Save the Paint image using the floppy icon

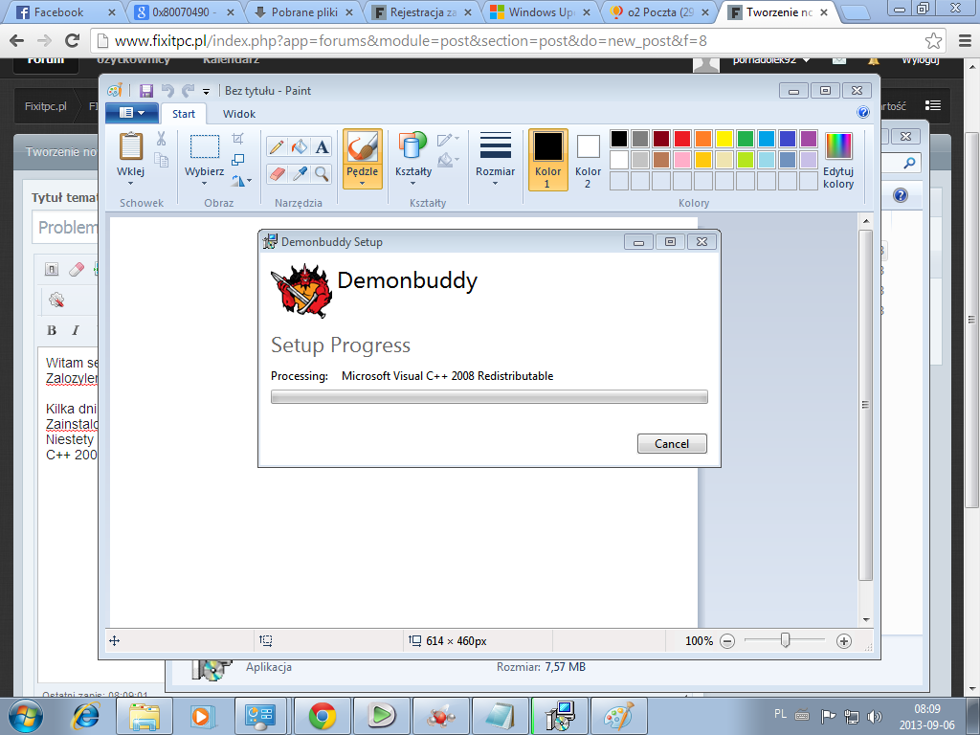coord(146,91)
